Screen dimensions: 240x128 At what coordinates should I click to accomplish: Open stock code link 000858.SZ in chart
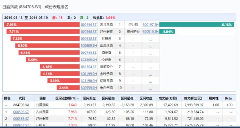coord(89,39)
